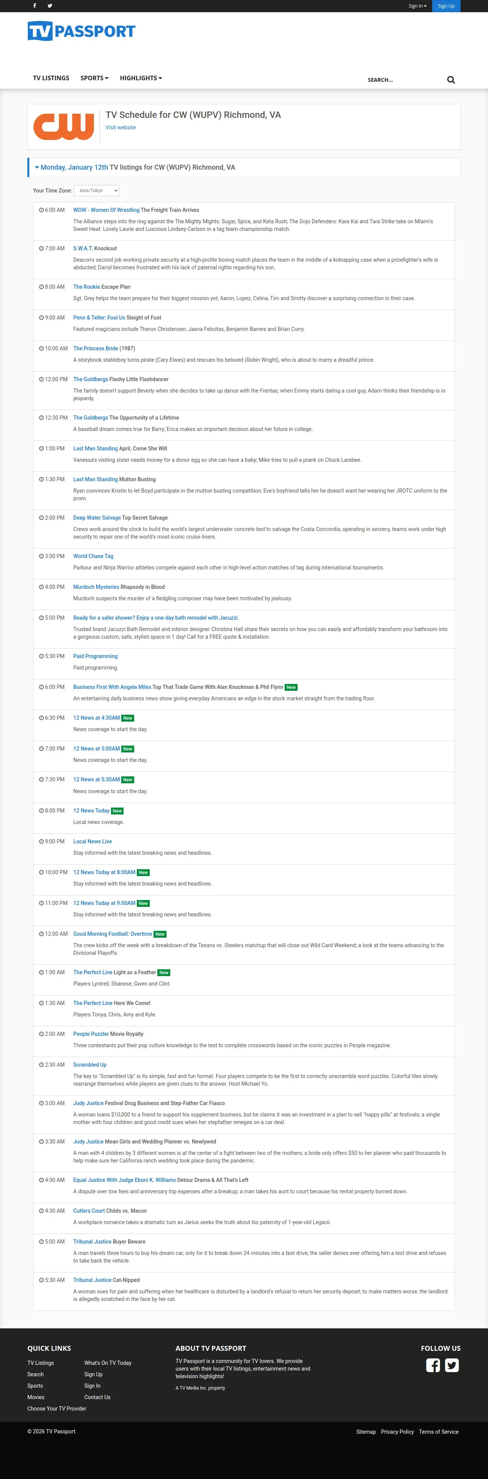This screenshot has width=488, height=1479.
Task: Expand the Highlights menu
Action: (x=141, y=78)
